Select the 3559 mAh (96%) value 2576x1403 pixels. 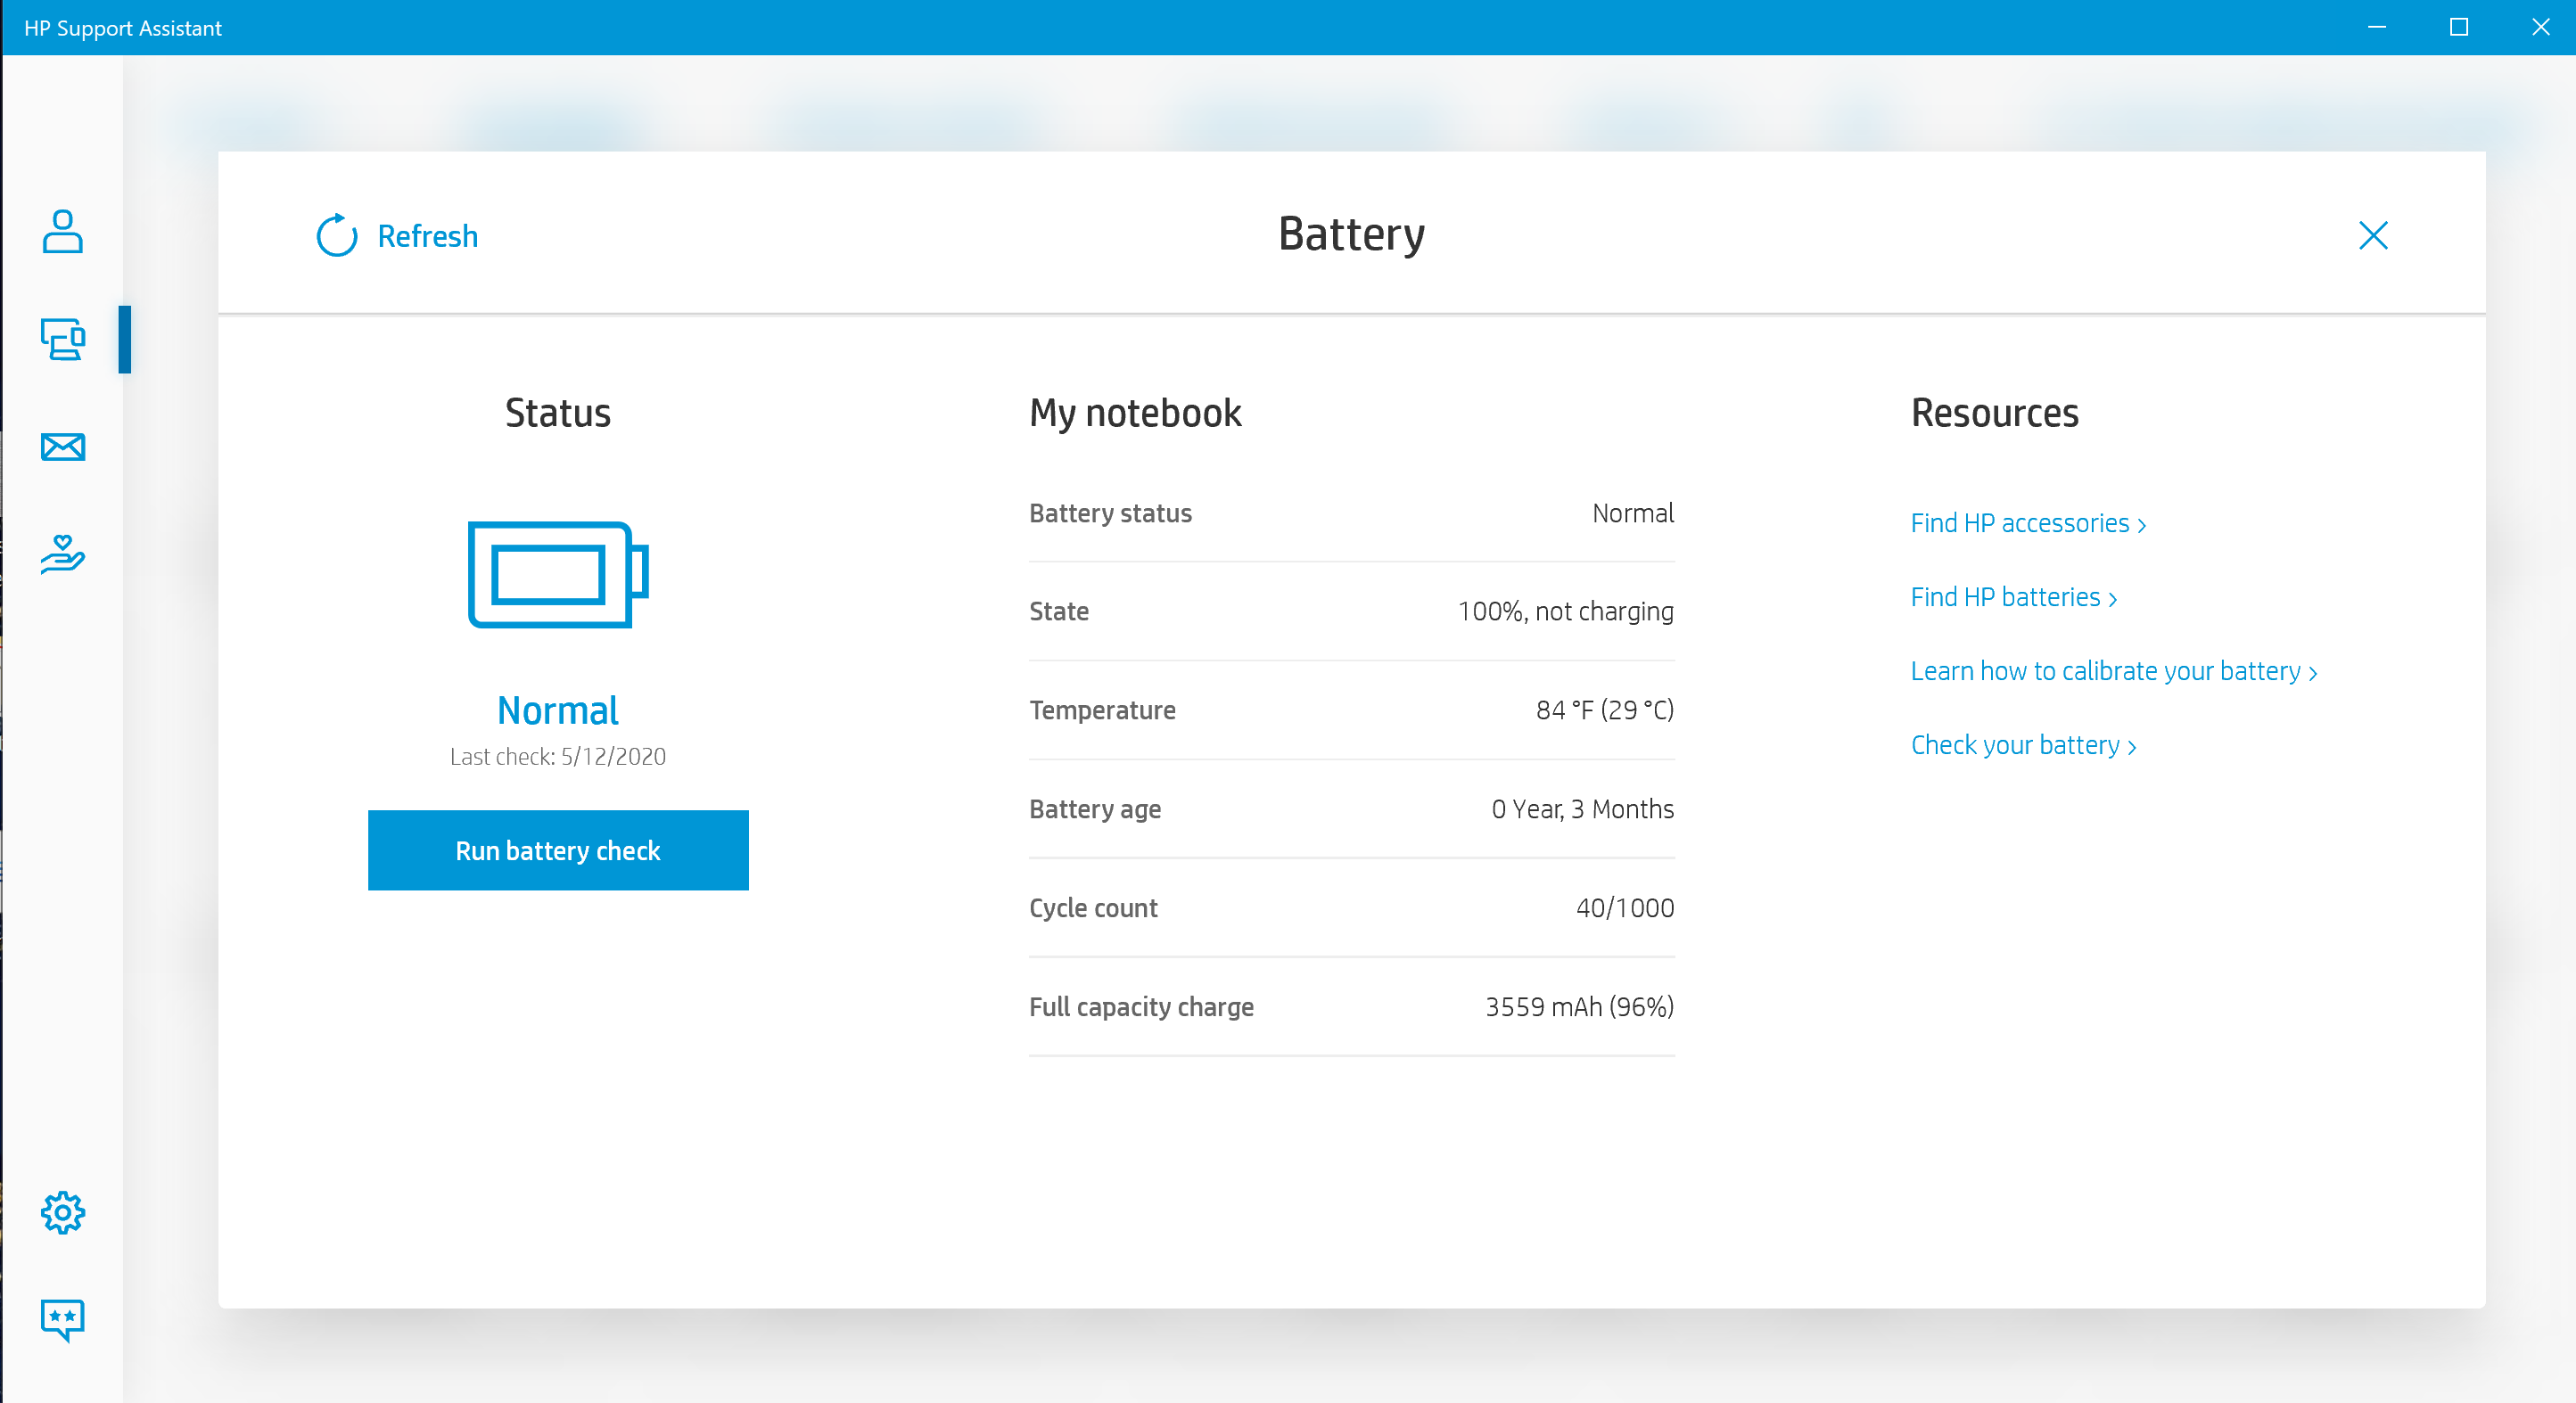(1580, 1007)
